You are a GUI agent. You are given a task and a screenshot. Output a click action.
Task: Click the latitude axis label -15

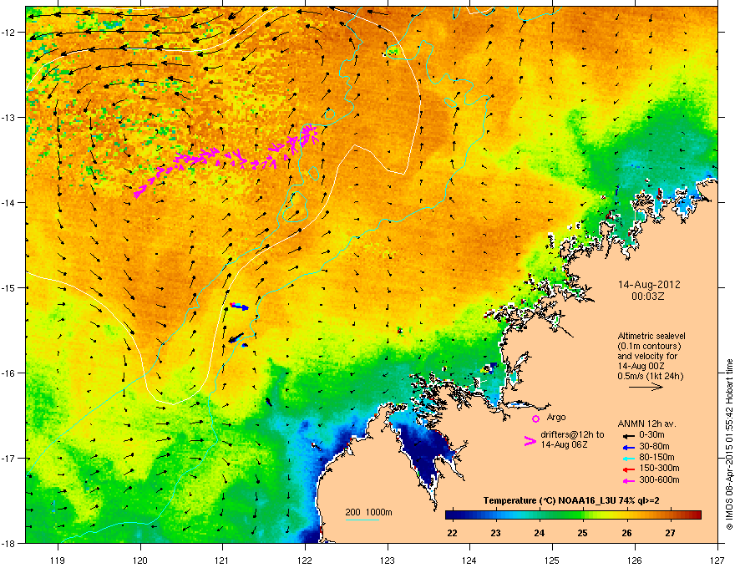(8, 287)
